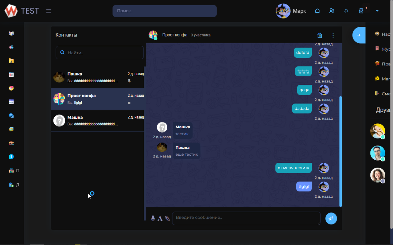Click the pin icon on Пашка's row
393x245 pixels.
[129, 81]
